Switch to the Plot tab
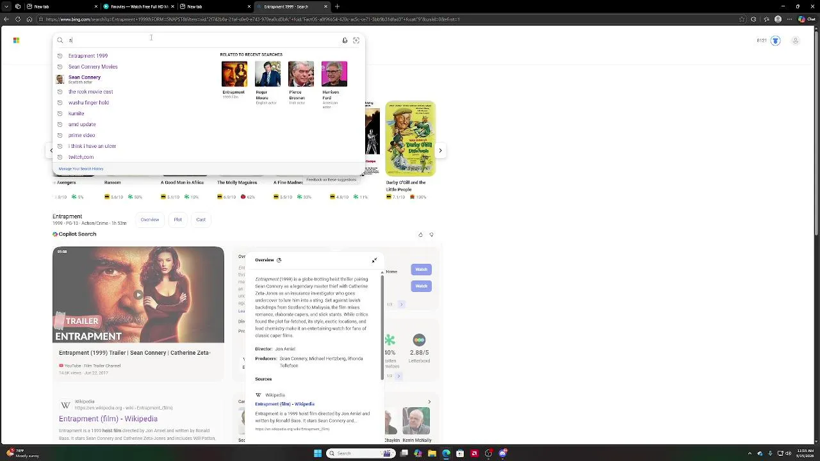The width and height of the screenshot is (820, 461). 177,220
